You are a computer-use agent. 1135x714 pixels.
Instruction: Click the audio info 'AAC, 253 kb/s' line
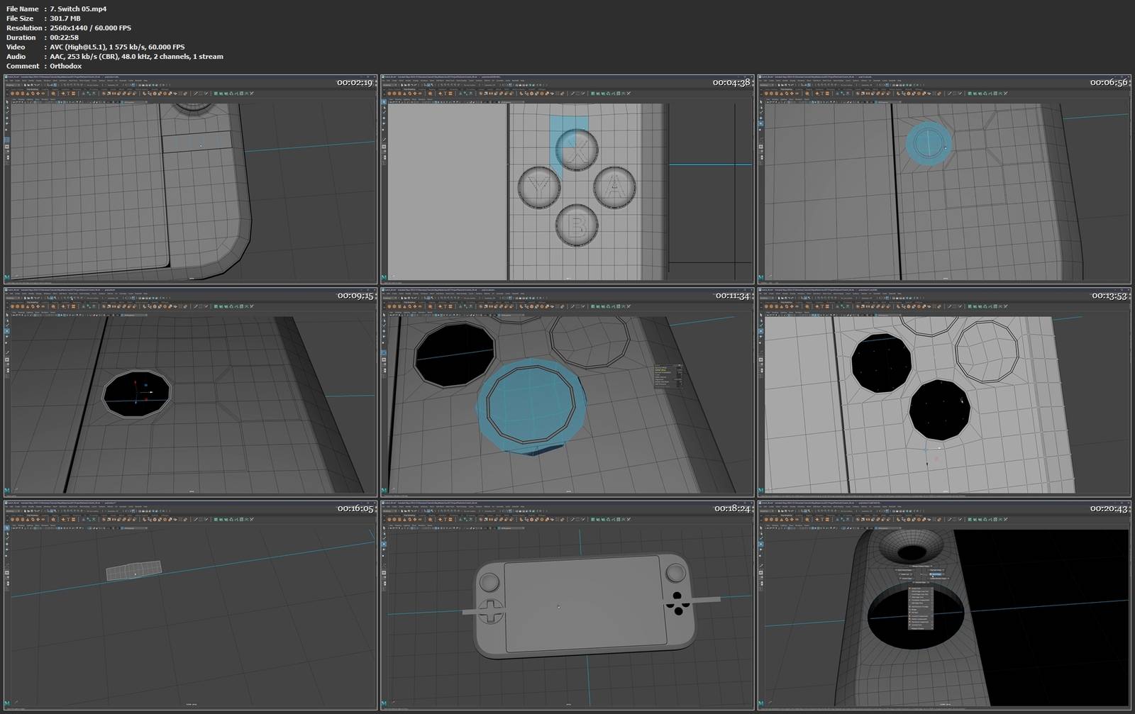click(x=136, y=56)
